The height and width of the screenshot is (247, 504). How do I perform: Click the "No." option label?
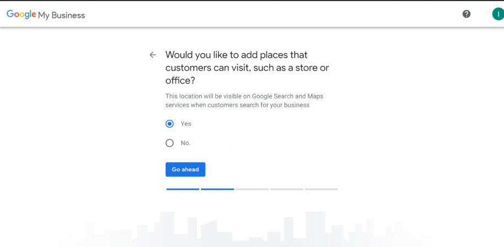(186, 143)
